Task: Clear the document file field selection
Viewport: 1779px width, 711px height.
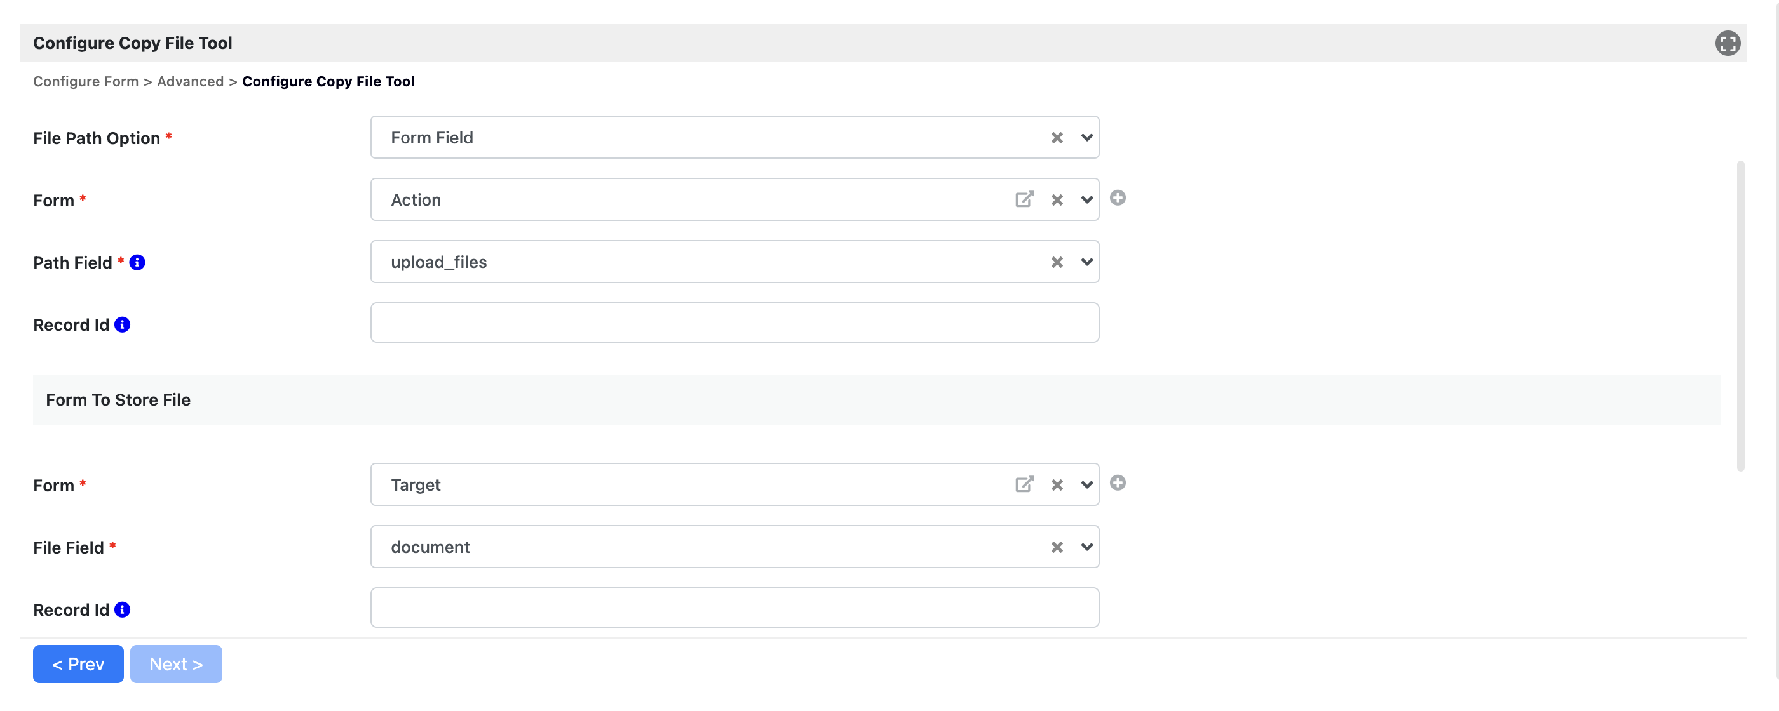Action: [1057, 547]
